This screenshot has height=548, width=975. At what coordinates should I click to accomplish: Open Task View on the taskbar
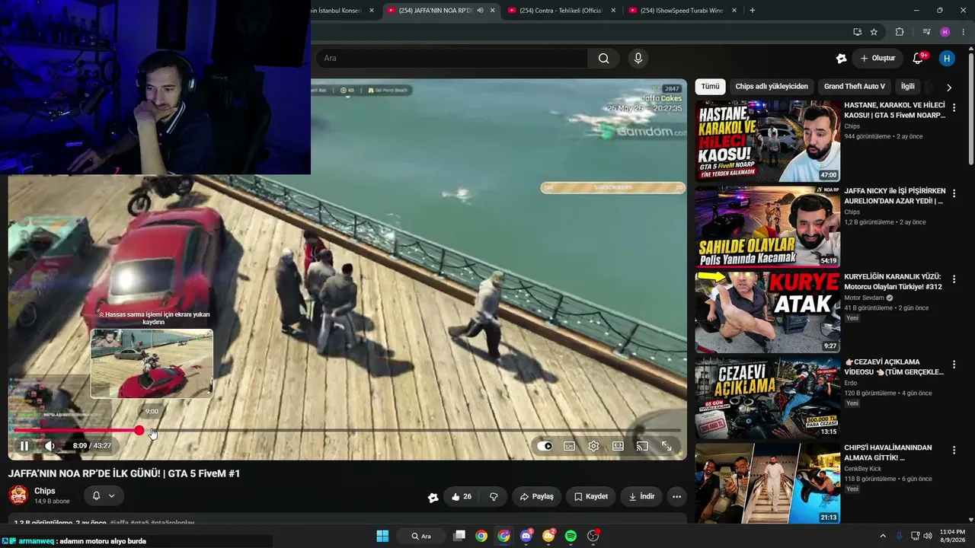tap(459, 536)
